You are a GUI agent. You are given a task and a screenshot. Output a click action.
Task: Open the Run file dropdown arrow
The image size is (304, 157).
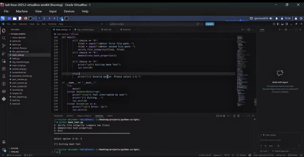click(245, 30)
